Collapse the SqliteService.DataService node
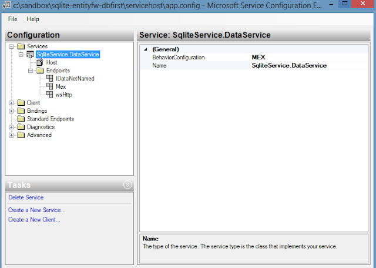This screenshot has width=376, height=268. pyautogui.click(x=21, y=55)
